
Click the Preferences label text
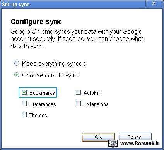click(x=43, y=104)
